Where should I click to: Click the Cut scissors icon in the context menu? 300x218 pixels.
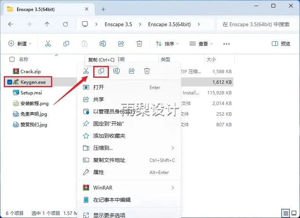[x=86, y=71]
